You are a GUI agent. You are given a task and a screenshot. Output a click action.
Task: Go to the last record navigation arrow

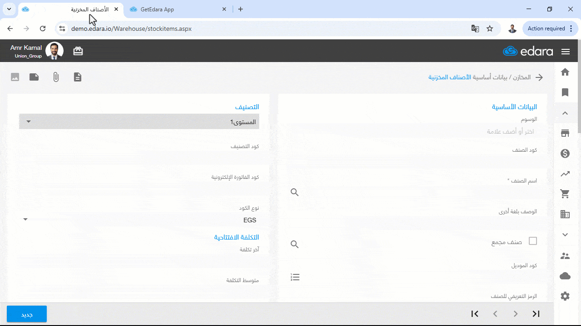pos(536,314)
